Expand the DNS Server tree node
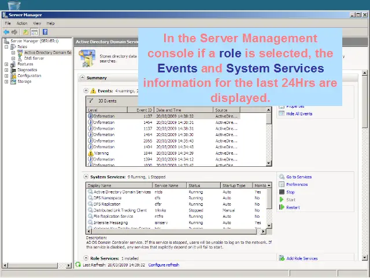Viewport: 370px width, 278px height. [x=13, y=58]
